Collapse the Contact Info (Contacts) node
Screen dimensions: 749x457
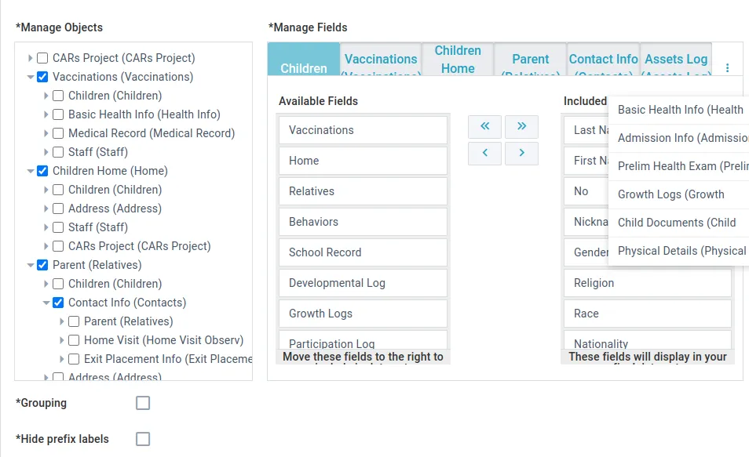click(x=46, y=303)
